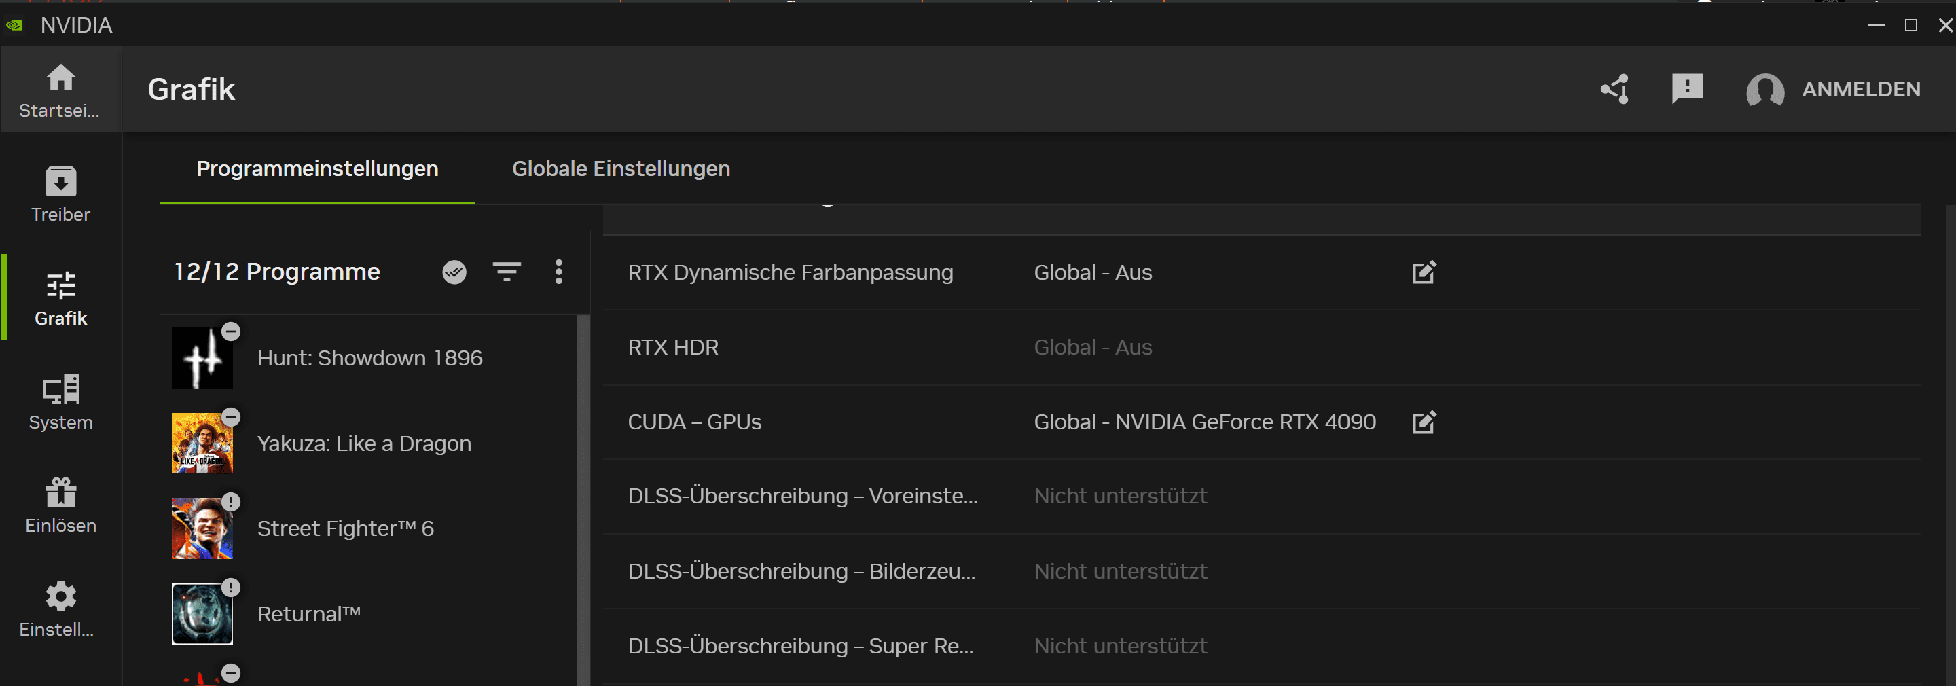Click the program list scrollbar

[583, 500]
